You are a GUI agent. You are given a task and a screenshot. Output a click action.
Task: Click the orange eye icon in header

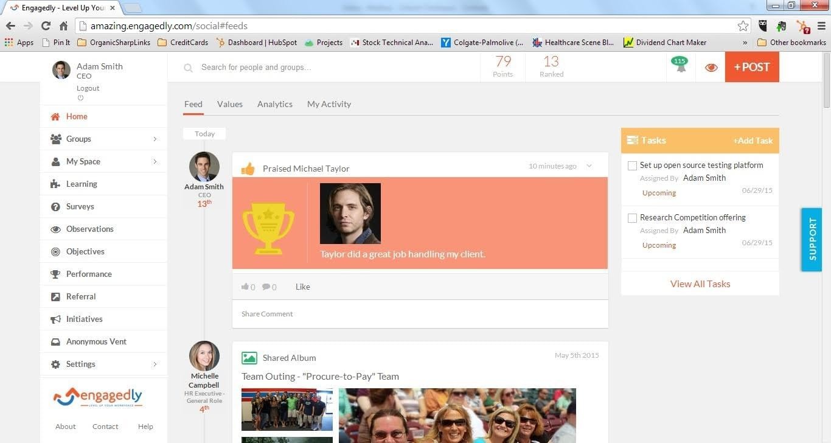pyautogui.click(x=711, y=68)
